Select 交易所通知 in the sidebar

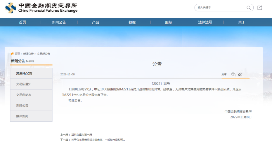31,84
